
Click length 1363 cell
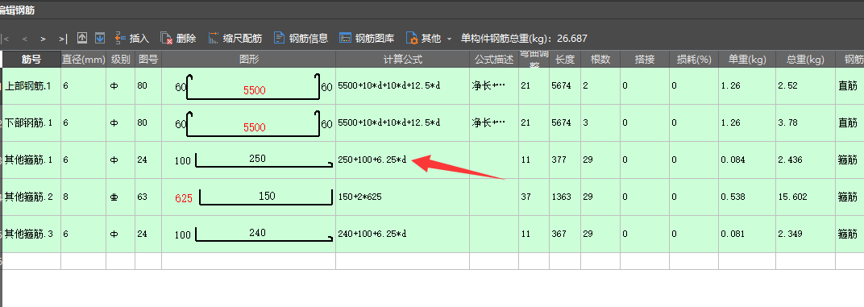point(565,197)
